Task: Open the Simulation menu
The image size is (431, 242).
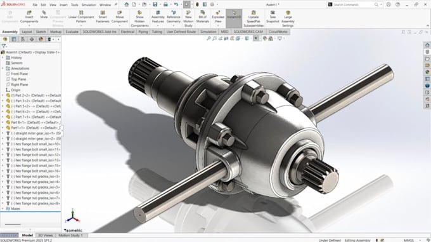Action: tap(89, 4)
